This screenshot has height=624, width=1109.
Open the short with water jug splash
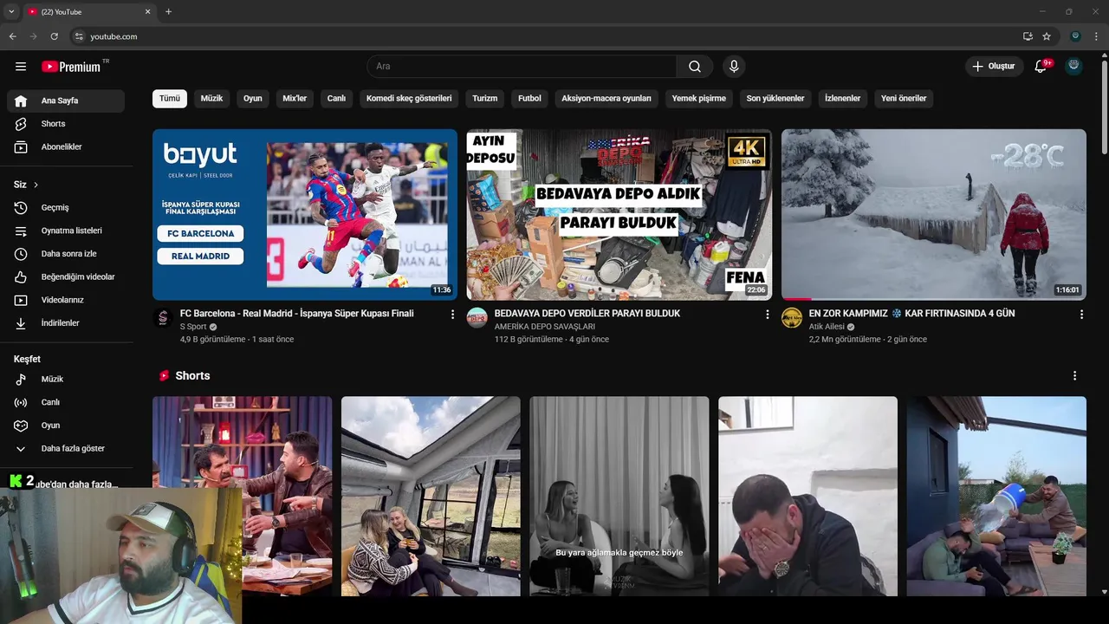click(996, 497)
